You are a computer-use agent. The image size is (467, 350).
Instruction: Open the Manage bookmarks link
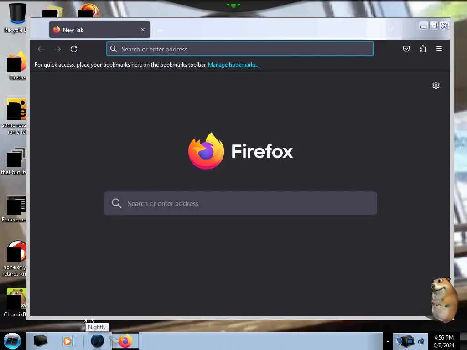pos(234,65)
